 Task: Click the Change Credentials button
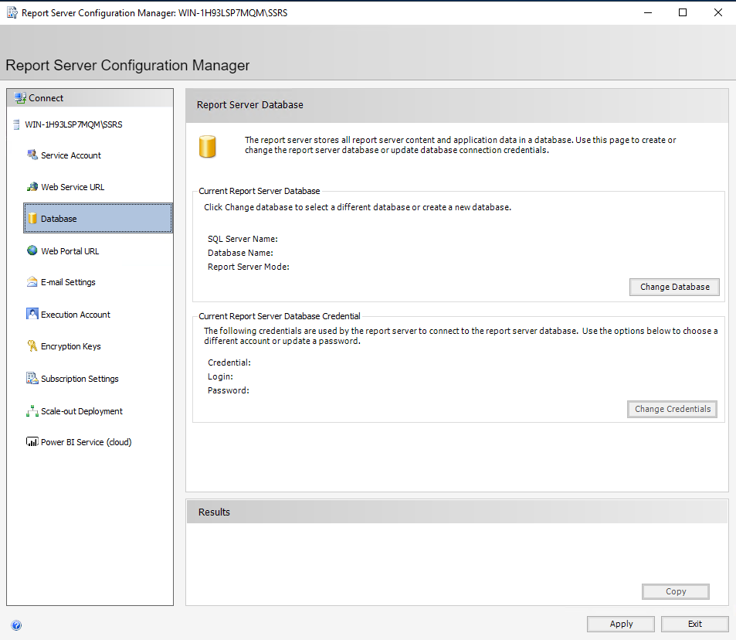coord(671,409)
